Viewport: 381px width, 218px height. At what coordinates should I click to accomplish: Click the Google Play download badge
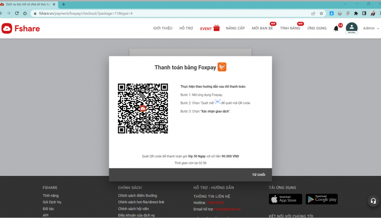322,199
